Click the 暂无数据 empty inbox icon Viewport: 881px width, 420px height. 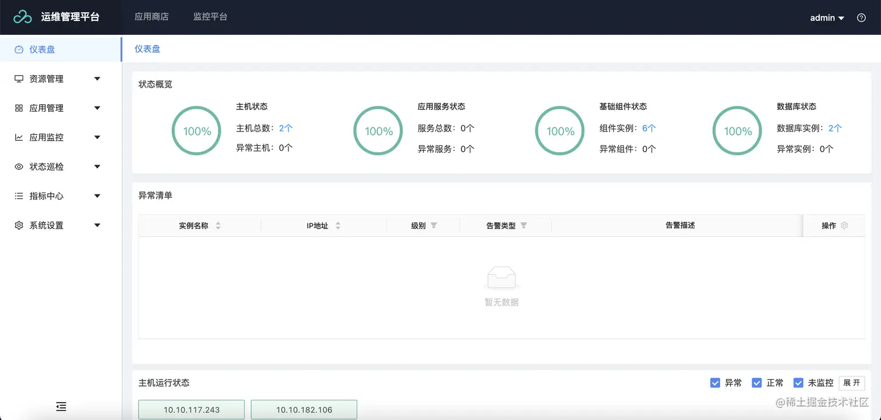502,277
